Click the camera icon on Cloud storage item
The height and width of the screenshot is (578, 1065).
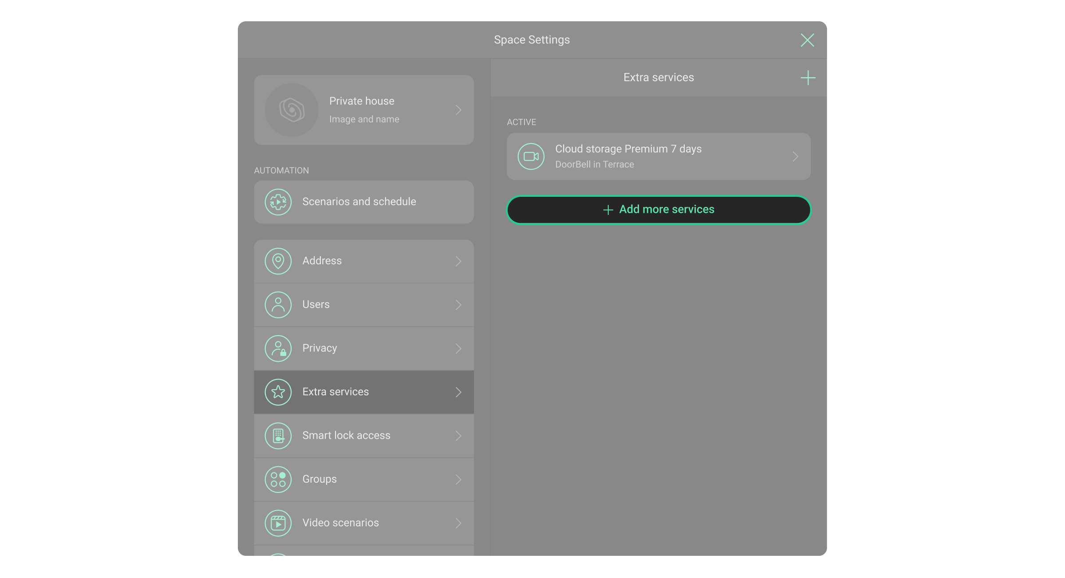coord(531,156)
